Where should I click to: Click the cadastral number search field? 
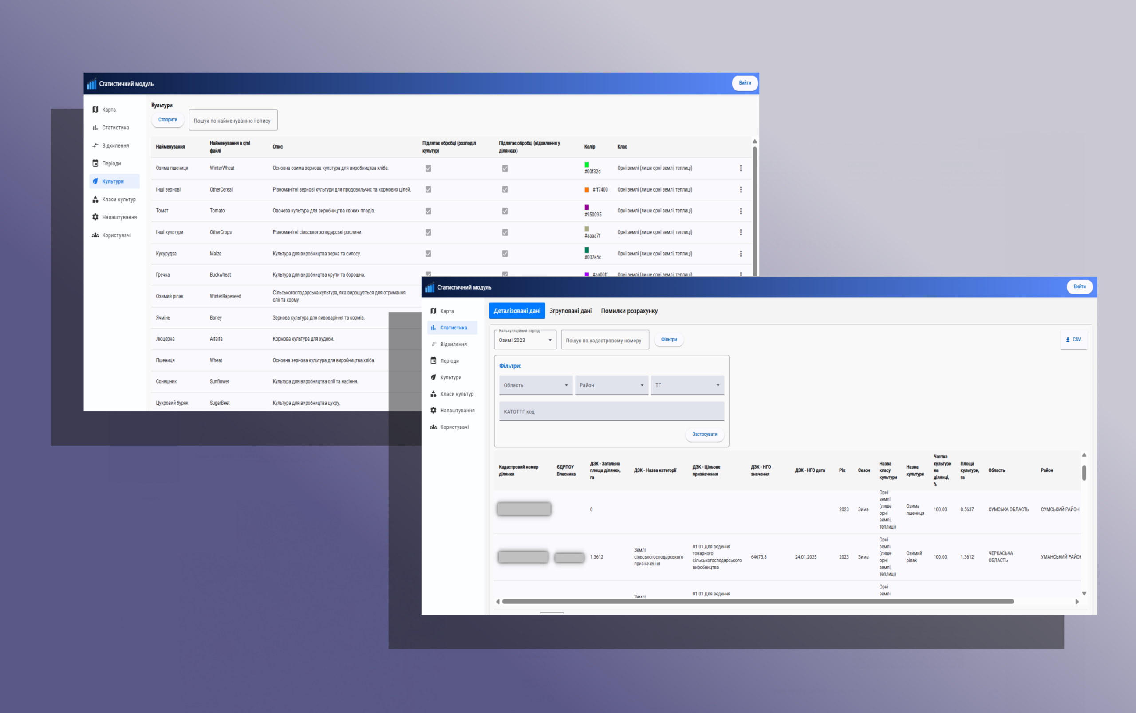pos(604,340)
